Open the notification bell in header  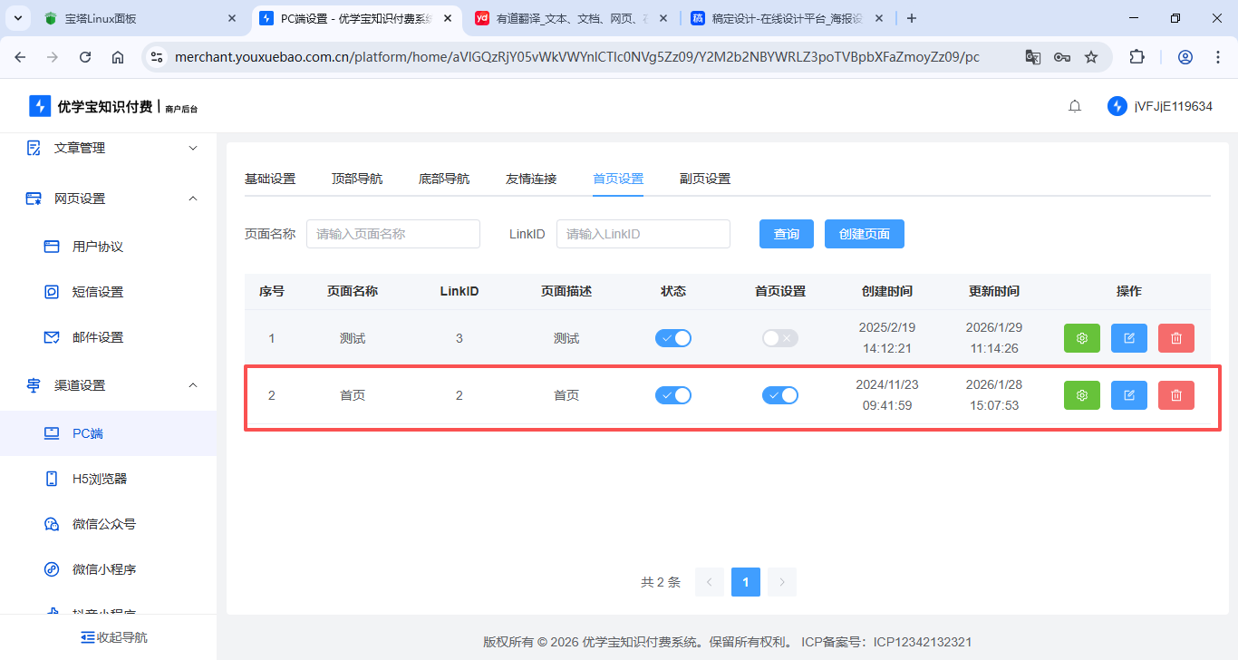1075,106
